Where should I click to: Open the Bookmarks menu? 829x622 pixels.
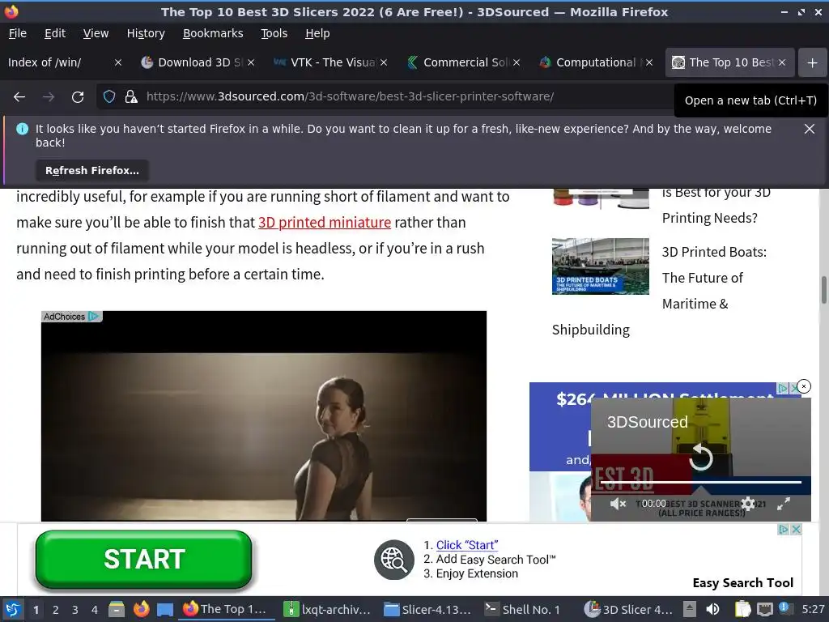[x=213, y=33]
